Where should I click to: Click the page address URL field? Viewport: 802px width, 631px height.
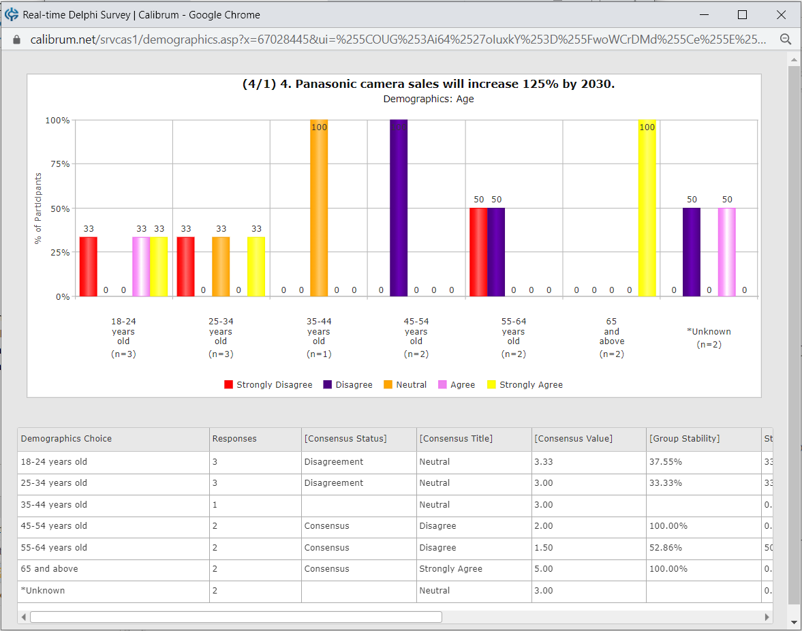[x=398, y=40]
